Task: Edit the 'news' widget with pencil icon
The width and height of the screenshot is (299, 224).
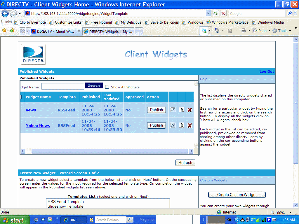Action: (x=173, y=110)
